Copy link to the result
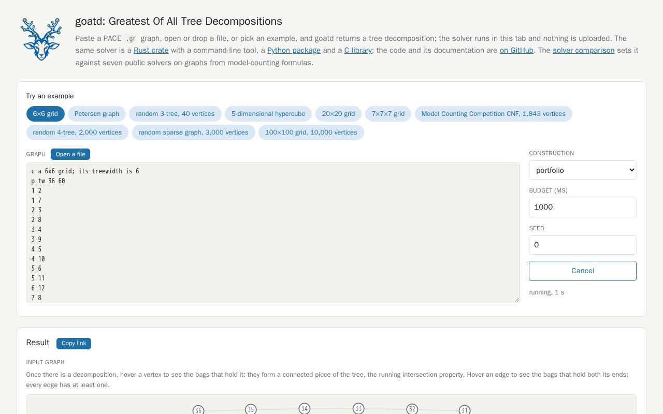 click(x=74, y=344)
